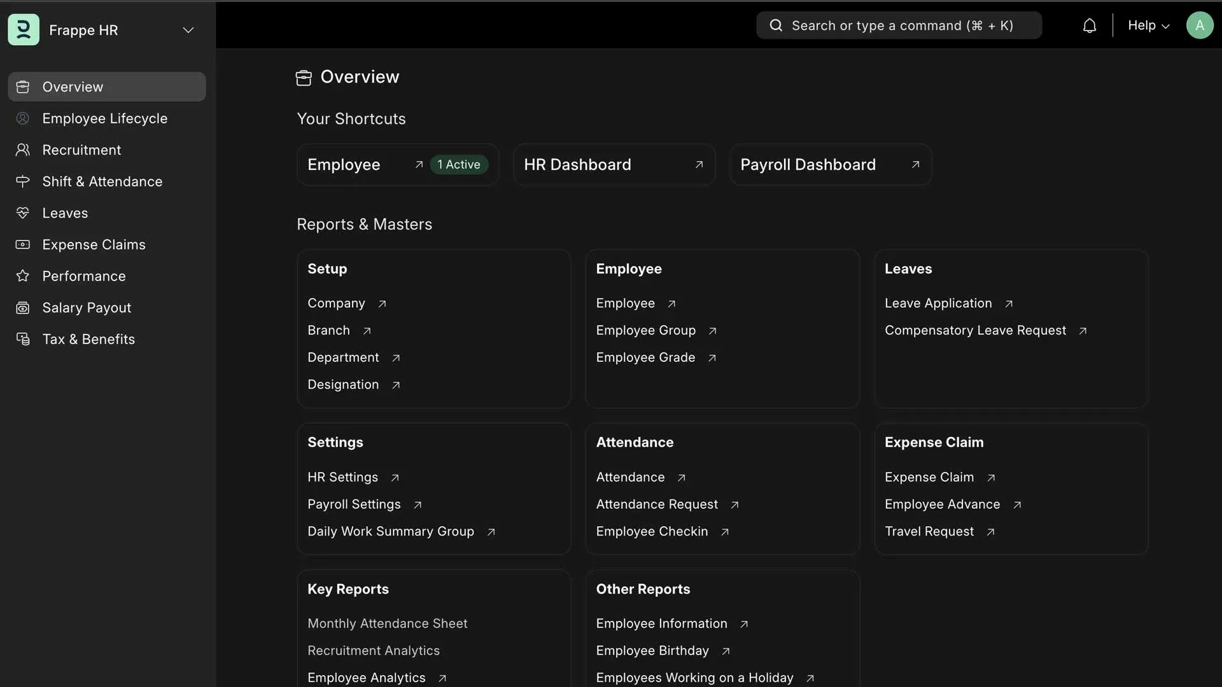Open the Leave Application link
Image resolution: width=1222 pixels, height=687 pixels.
(938, 303)
